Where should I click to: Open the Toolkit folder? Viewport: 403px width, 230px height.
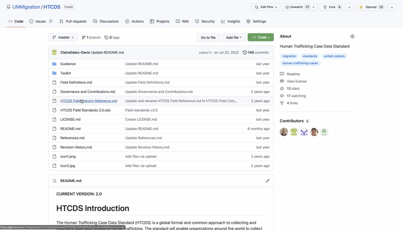(x=65, y=73)
